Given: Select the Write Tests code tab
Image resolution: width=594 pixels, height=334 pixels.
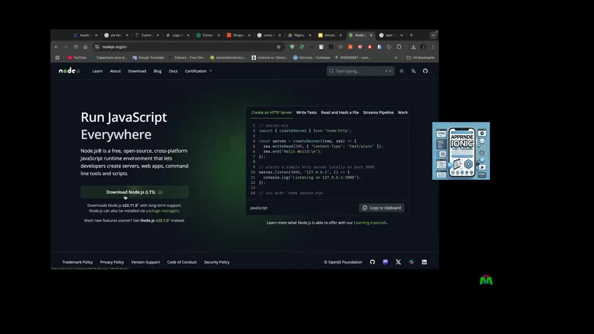Looking at the screenshot, I should (306, 112).
